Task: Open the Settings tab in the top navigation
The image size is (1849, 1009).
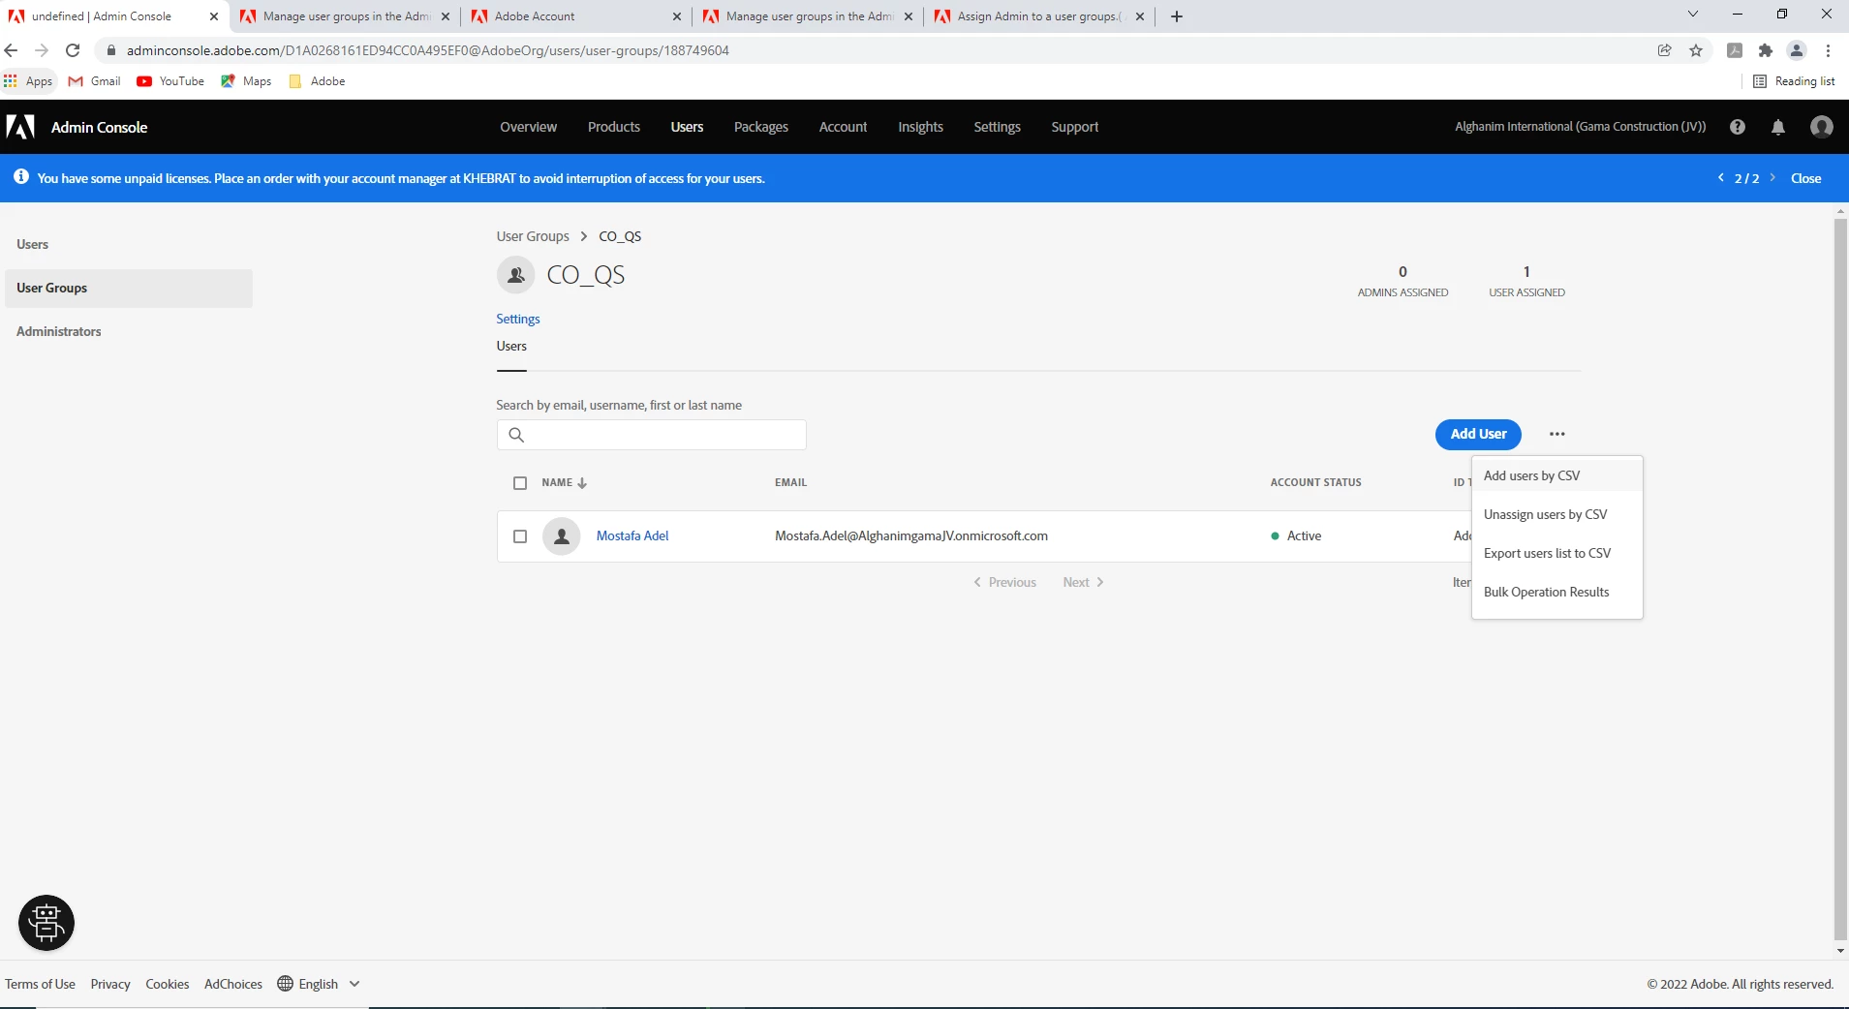Action: [x=997, y=127]
